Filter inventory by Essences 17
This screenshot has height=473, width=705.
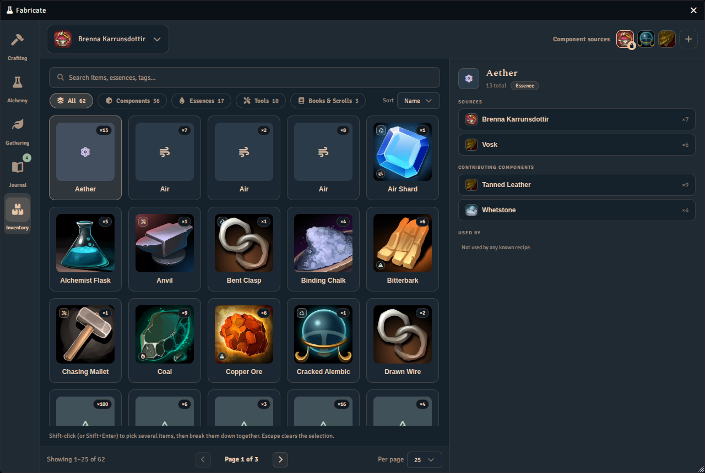point(202,101)
